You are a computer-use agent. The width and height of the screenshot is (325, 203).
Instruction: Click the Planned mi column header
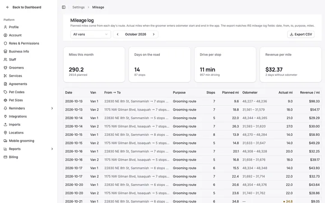coord(230,92)
